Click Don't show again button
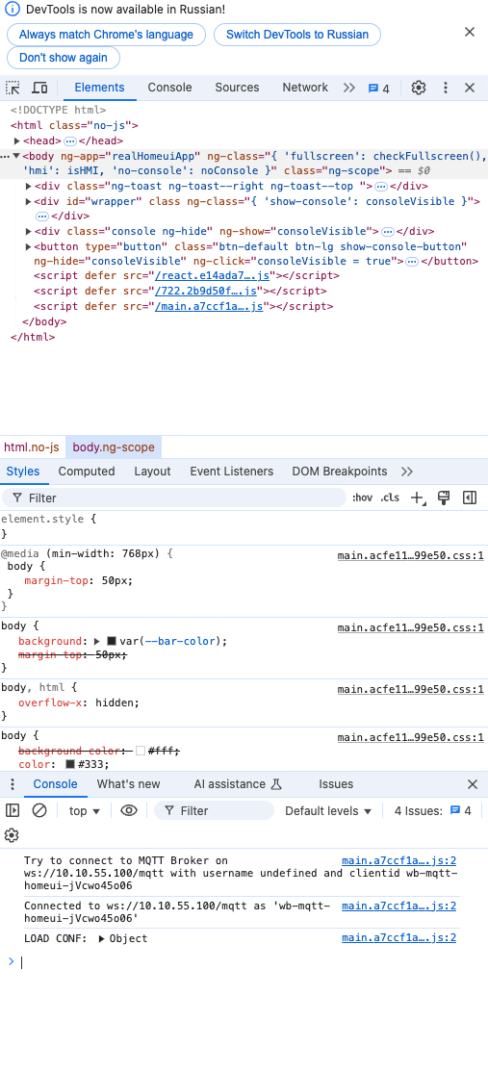The image size is (488, 1072). coord(64,58)
